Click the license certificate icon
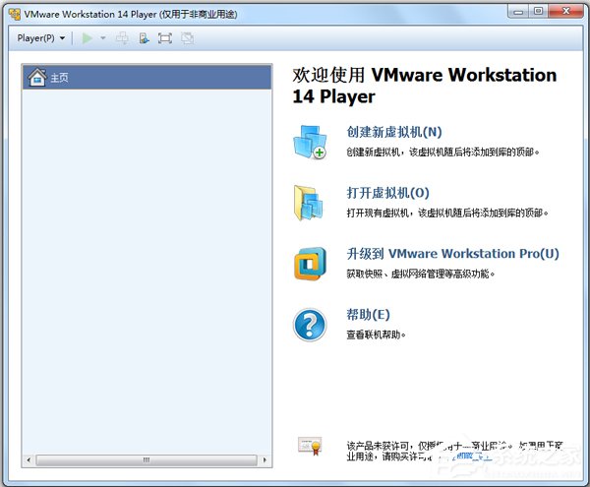 [309, 447]
